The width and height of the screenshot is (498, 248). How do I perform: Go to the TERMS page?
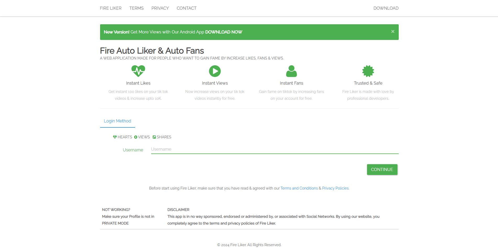point(136,8)
